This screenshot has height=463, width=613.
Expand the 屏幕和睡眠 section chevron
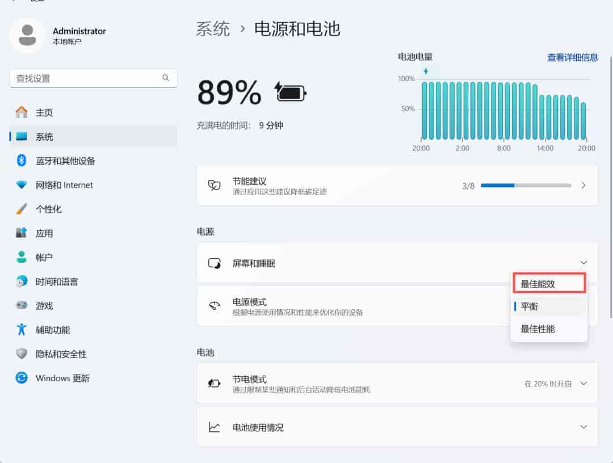[583, 263]
